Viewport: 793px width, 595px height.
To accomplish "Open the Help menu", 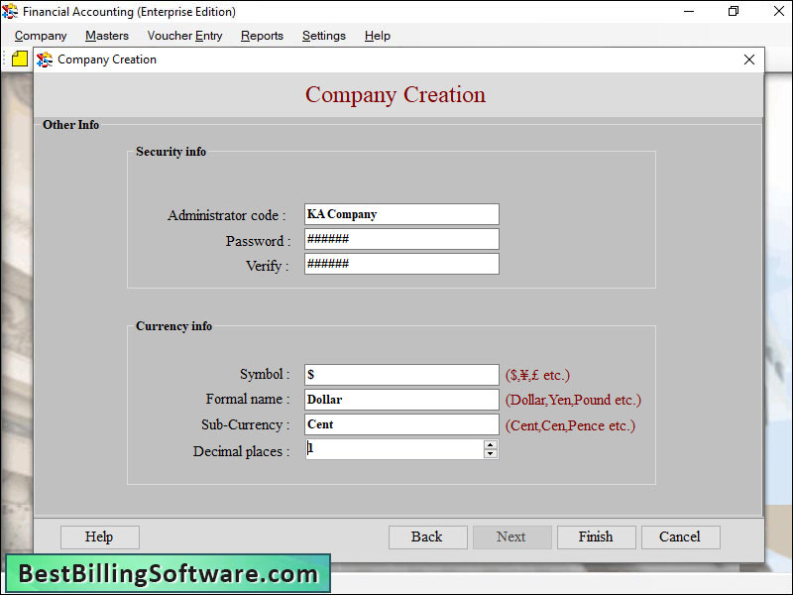I will (x=377, y=36).
